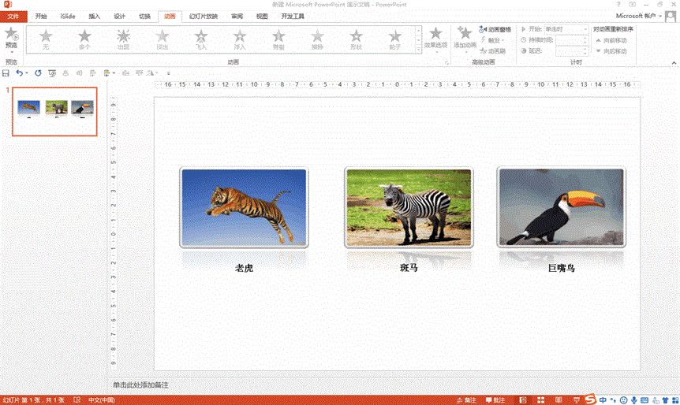
Task: Toggle 备注 notes pane in status bar
Action: pyautogui.click(x=466, y=400)
